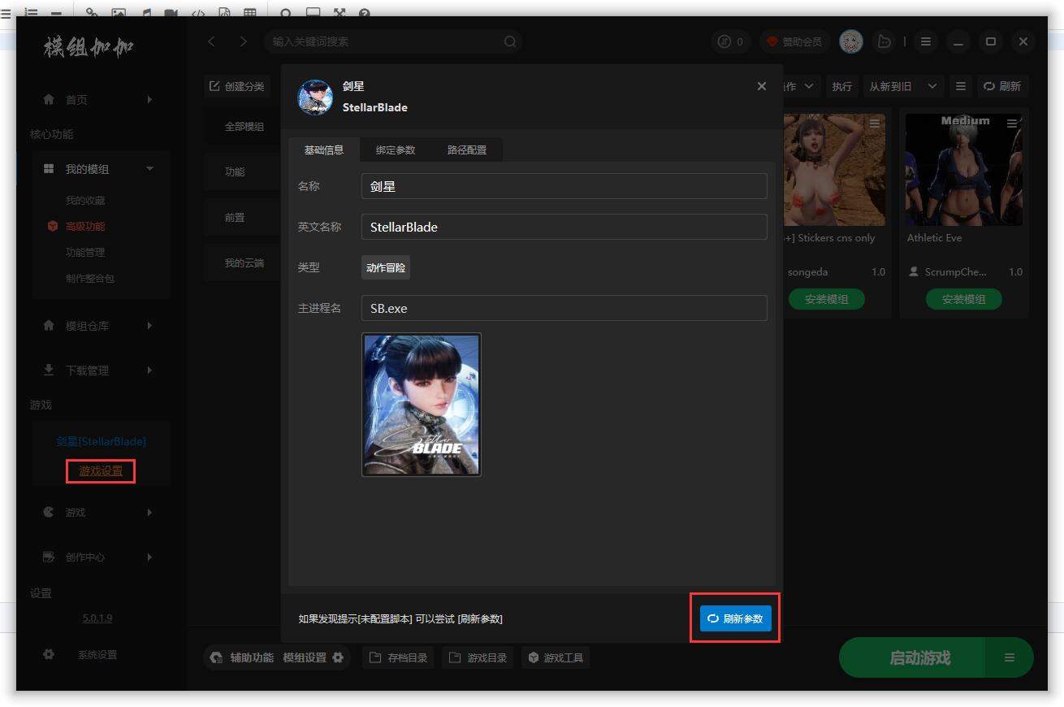Viewport: 1064px width, 707px height.
Task: Click the 主进程名 field containing SB.exe
Action: click(x=564, y=308)
